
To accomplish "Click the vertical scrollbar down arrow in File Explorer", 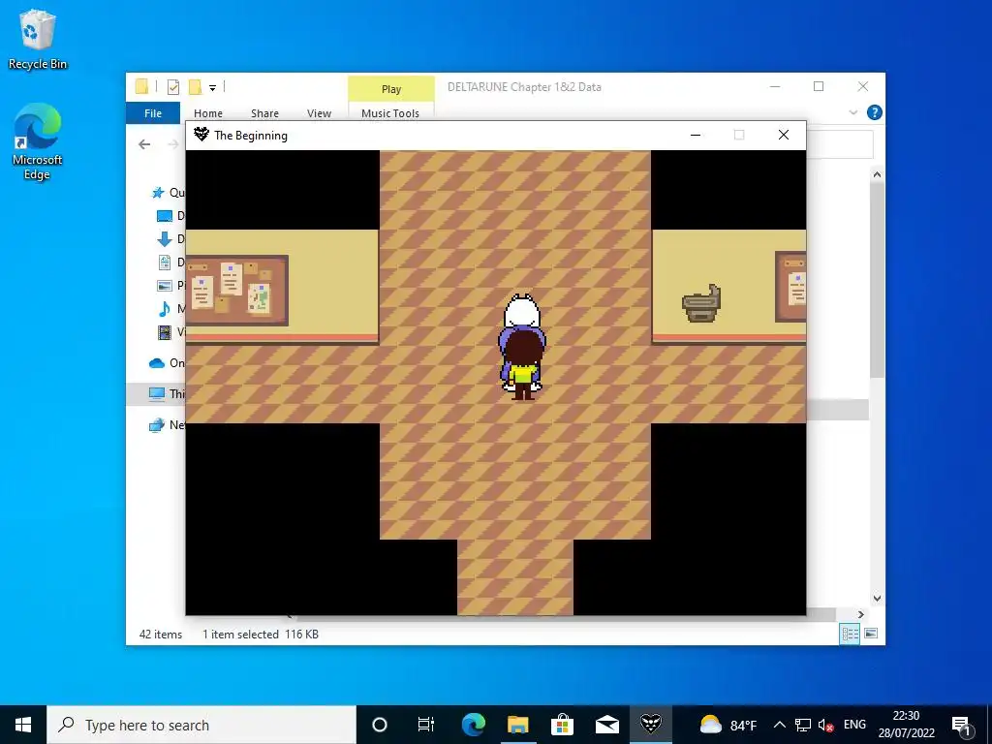I will pos(877,598).
